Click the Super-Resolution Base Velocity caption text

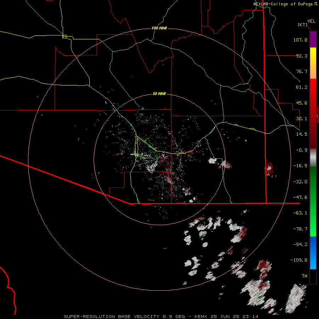click(161, 317)
